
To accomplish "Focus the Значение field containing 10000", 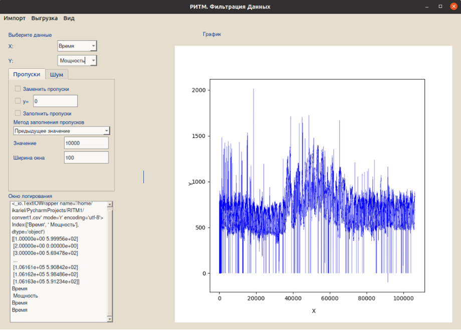I will click(86, 143).
